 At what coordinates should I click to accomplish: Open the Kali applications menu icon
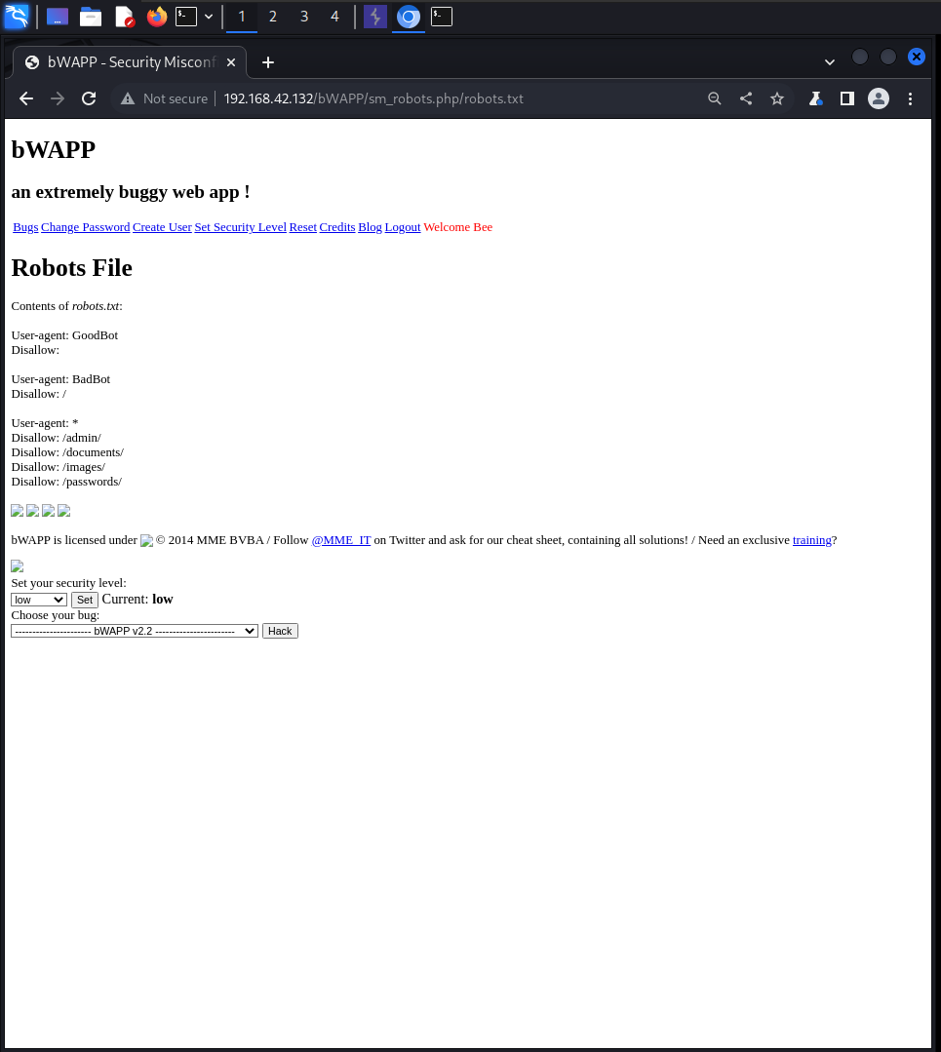(x=17, y=17)
